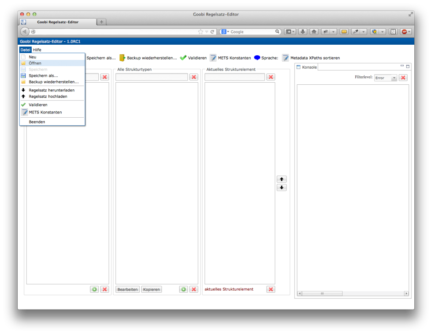Clear the Aktuelles Strukturelement filter with red X

click(271, 77)
